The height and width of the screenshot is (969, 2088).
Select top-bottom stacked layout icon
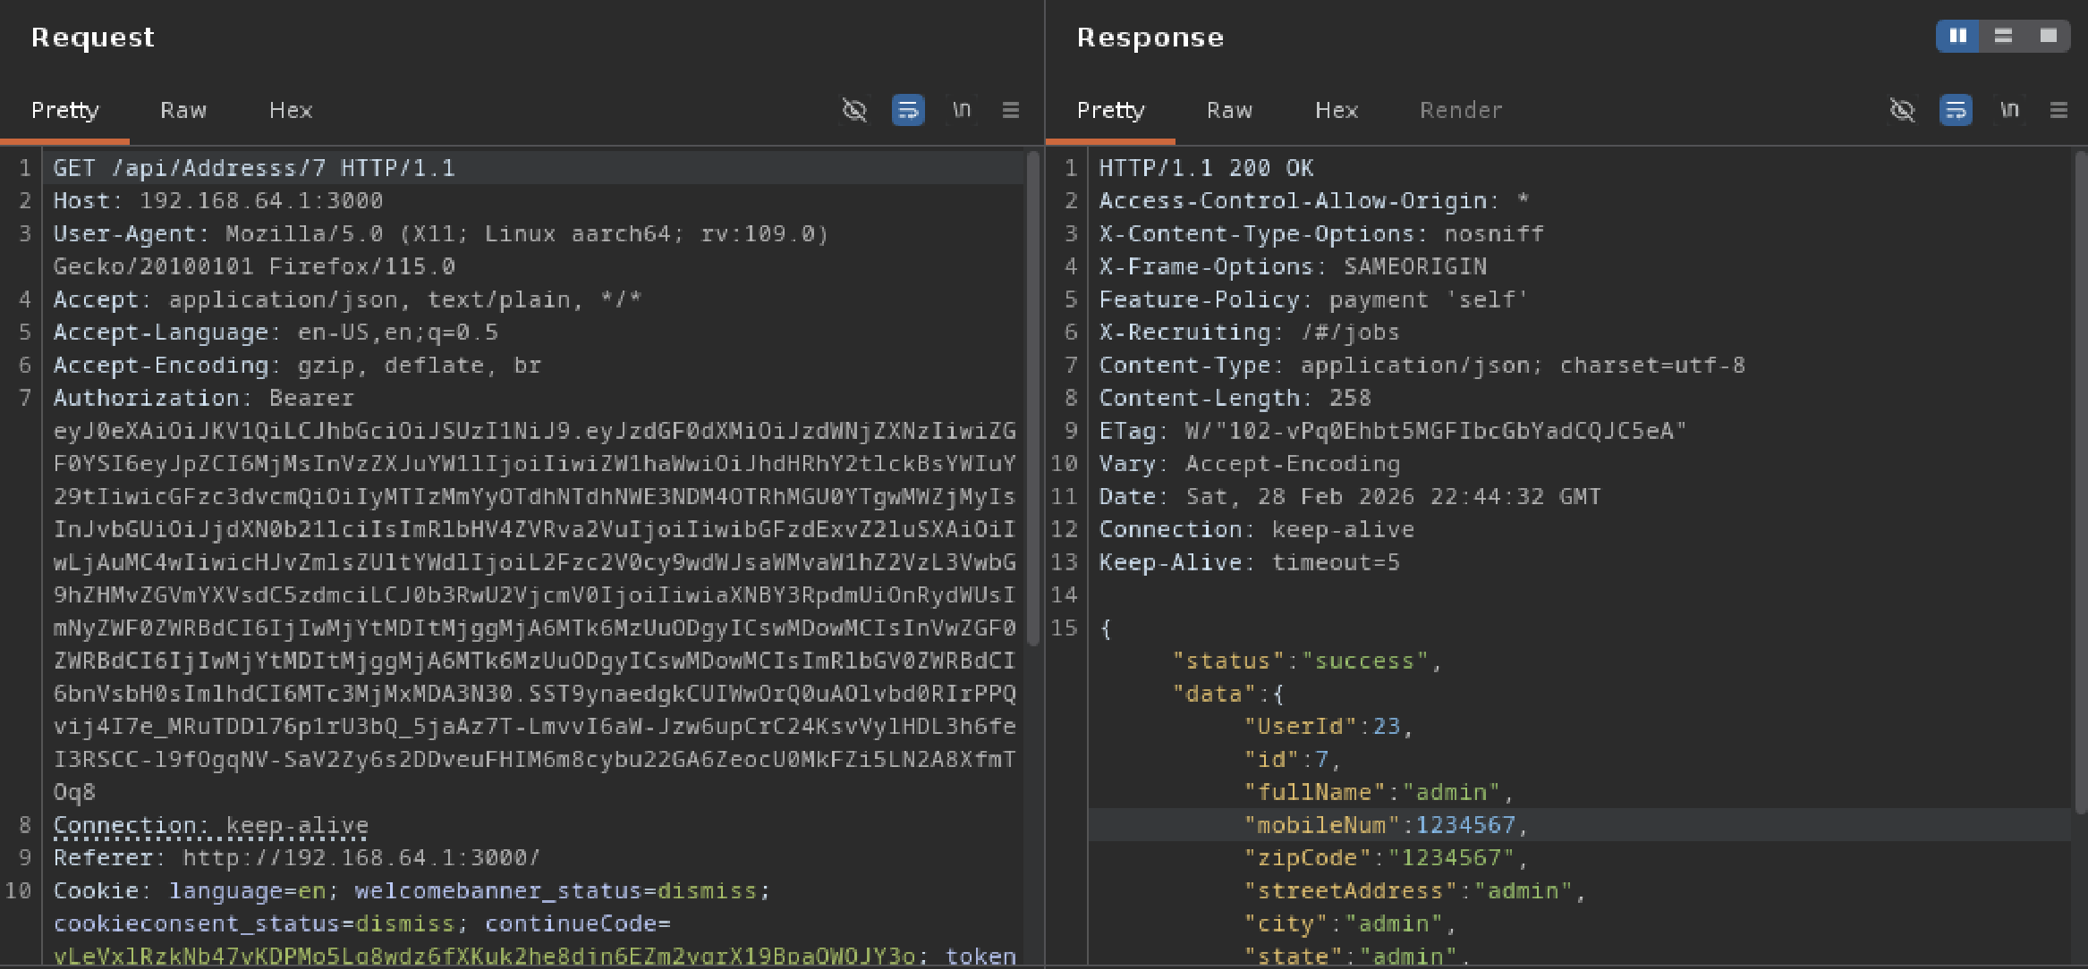click(x=2003, y=36)
